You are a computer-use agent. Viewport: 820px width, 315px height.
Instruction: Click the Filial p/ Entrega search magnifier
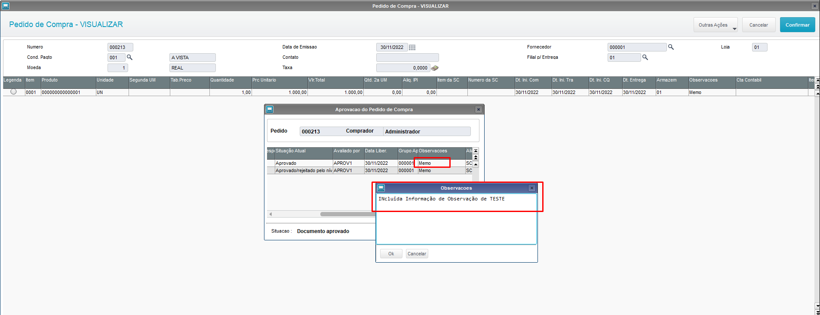click(x=645, y=57)
